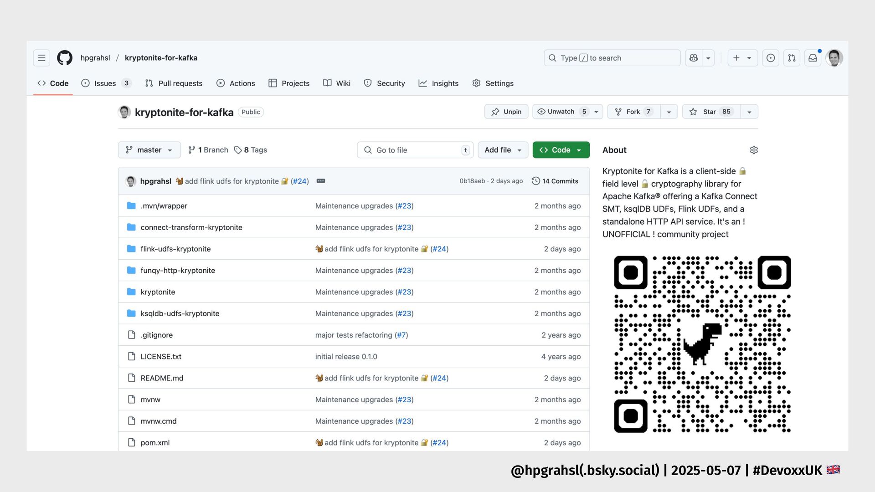Click the pull requests icon in header
The height and width of the screenshot is (492, 875).
pos(792,58)
